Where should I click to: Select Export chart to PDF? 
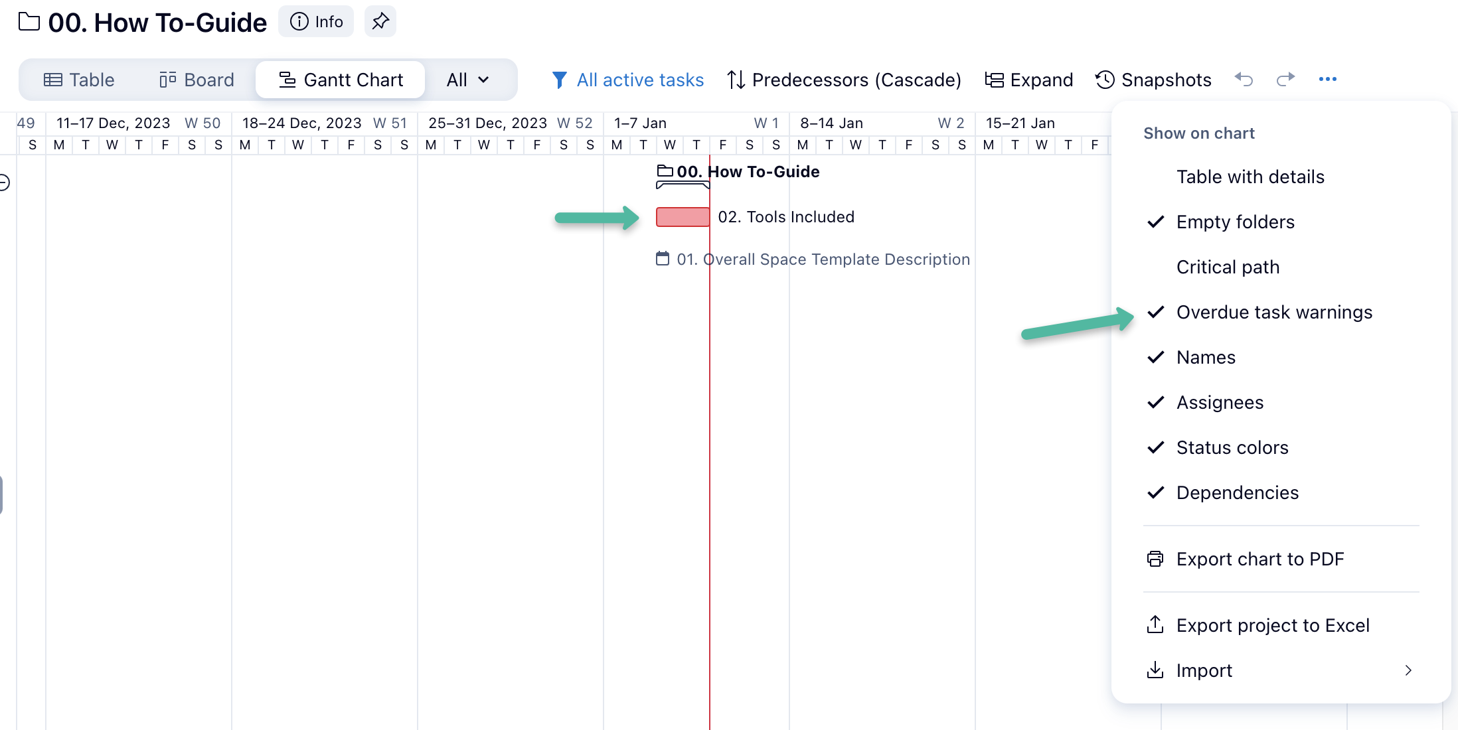coord(1259,559)
